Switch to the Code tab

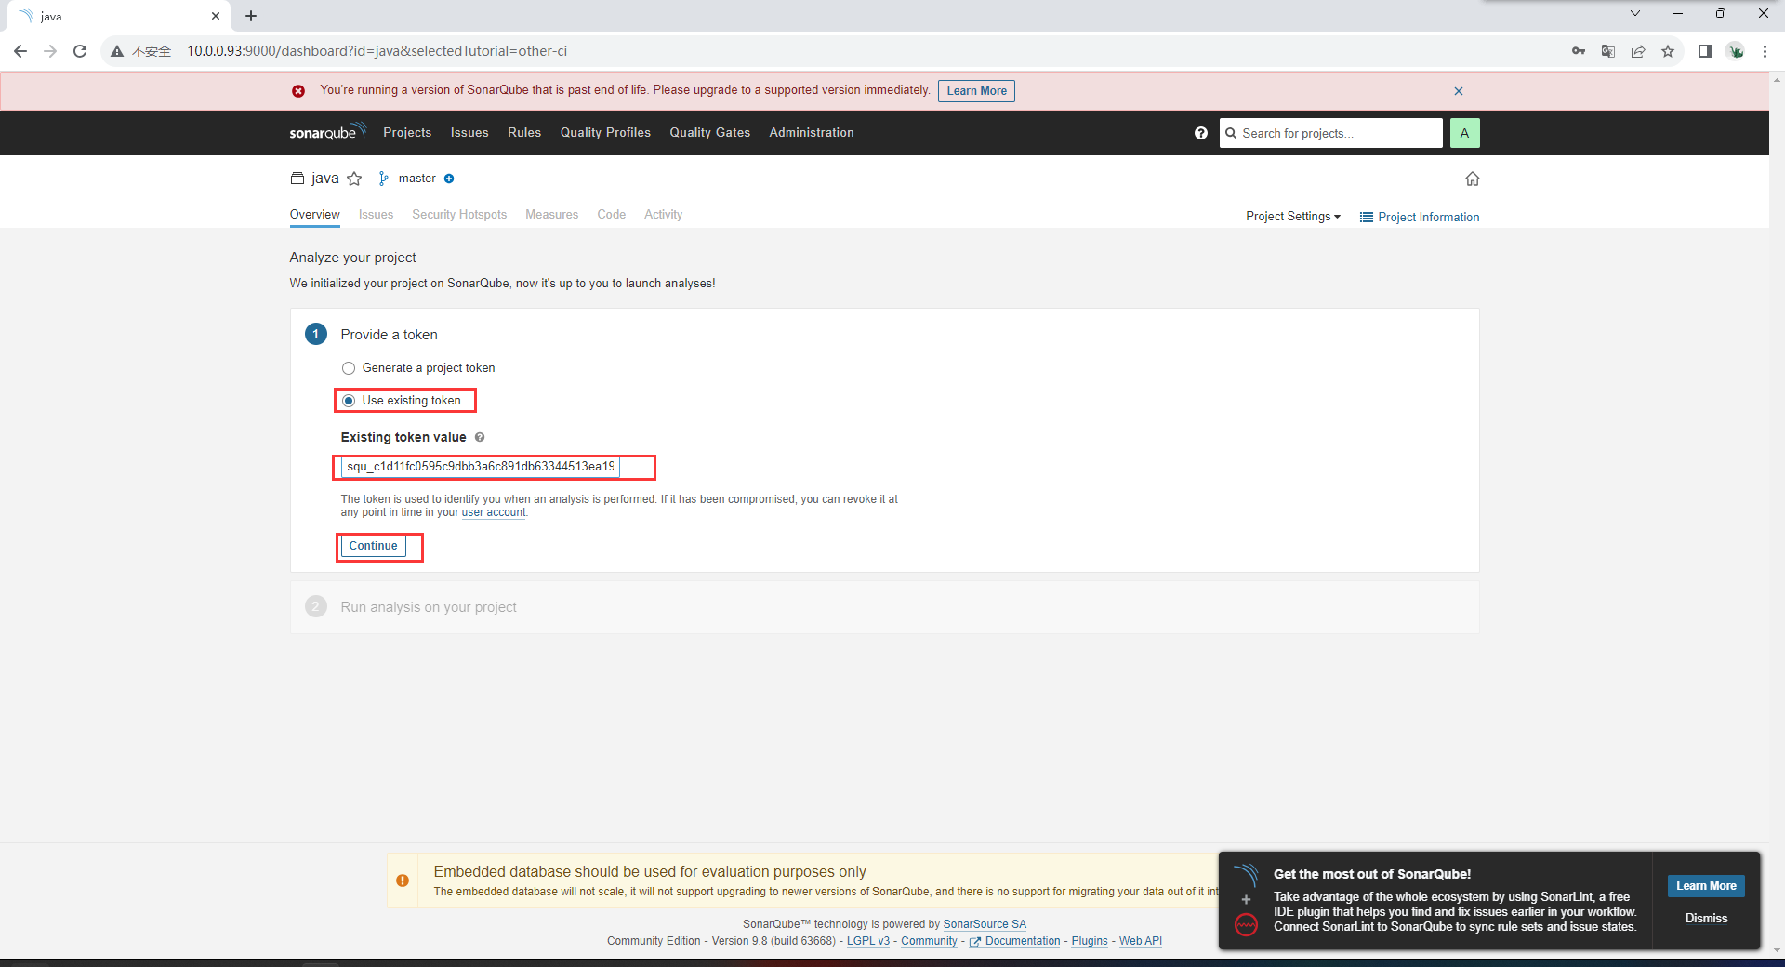click(x=611, y=215)
